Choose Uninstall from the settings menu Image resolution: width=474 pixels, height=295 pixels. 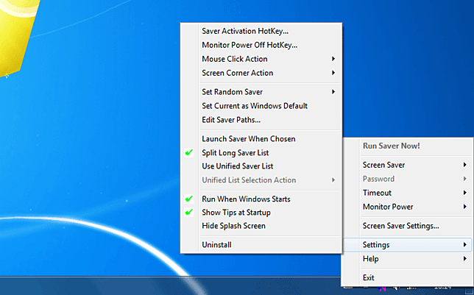coord(261,244)
